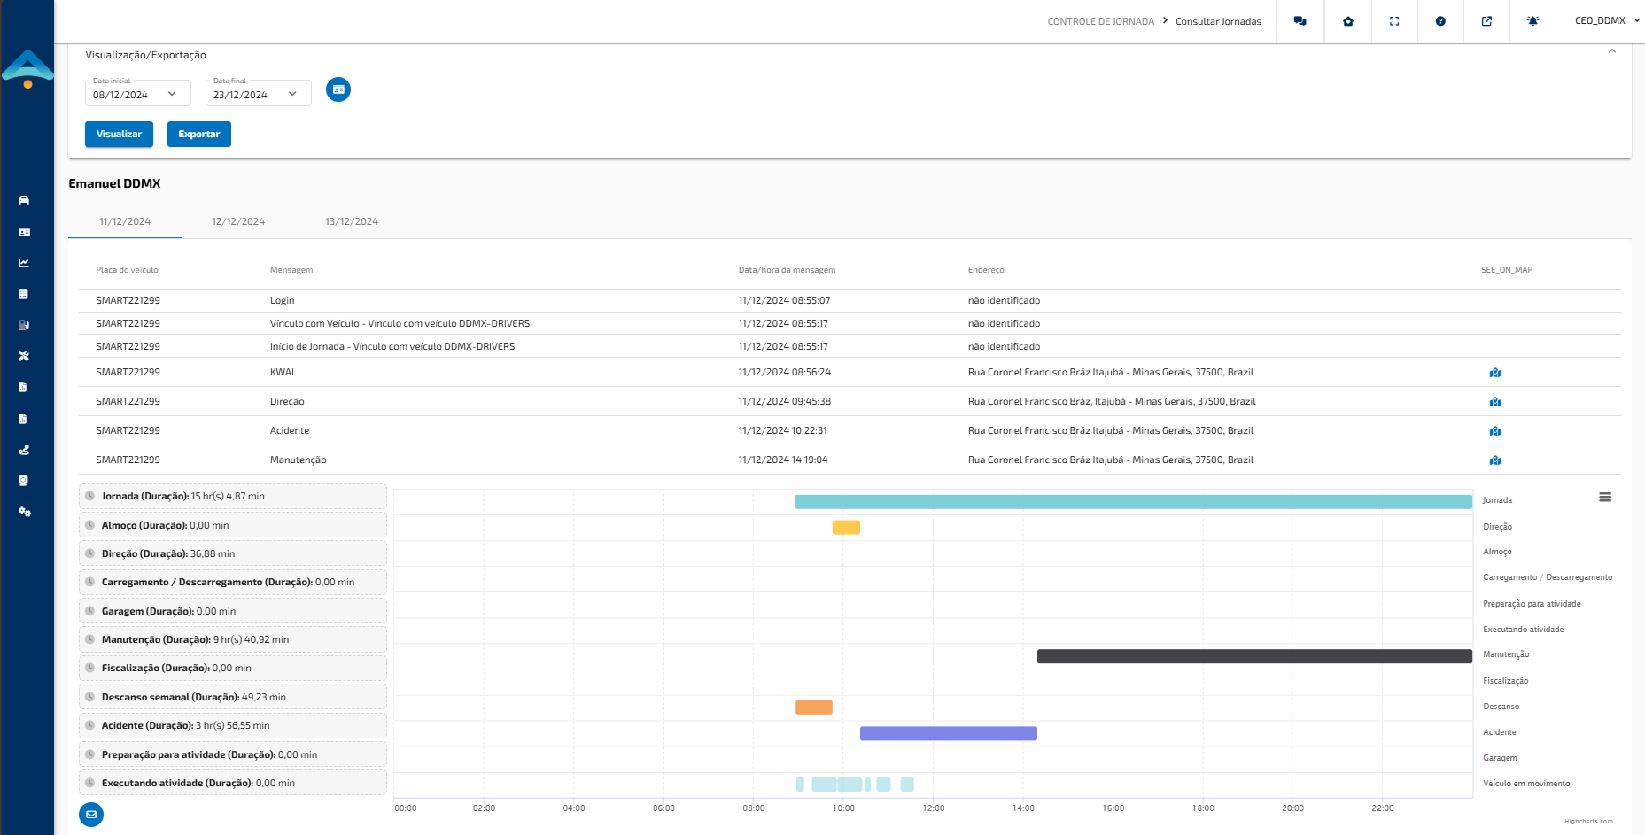The height and width of the screenshot is (835, 1645).
Task: Toggle Fiscalização series in chart legend
Action: tap(1506, 681)
